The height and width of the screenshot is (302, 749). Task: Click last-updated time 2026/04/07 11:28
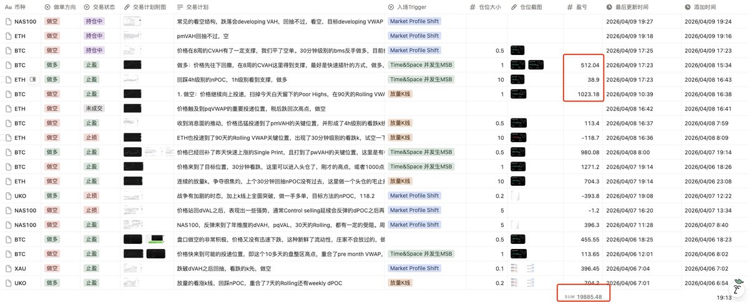[x=630, y=225]
